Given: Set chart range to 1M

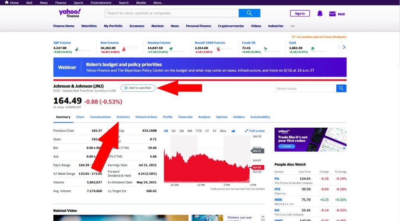Looking at the screenshot, I should pos(181,131).
